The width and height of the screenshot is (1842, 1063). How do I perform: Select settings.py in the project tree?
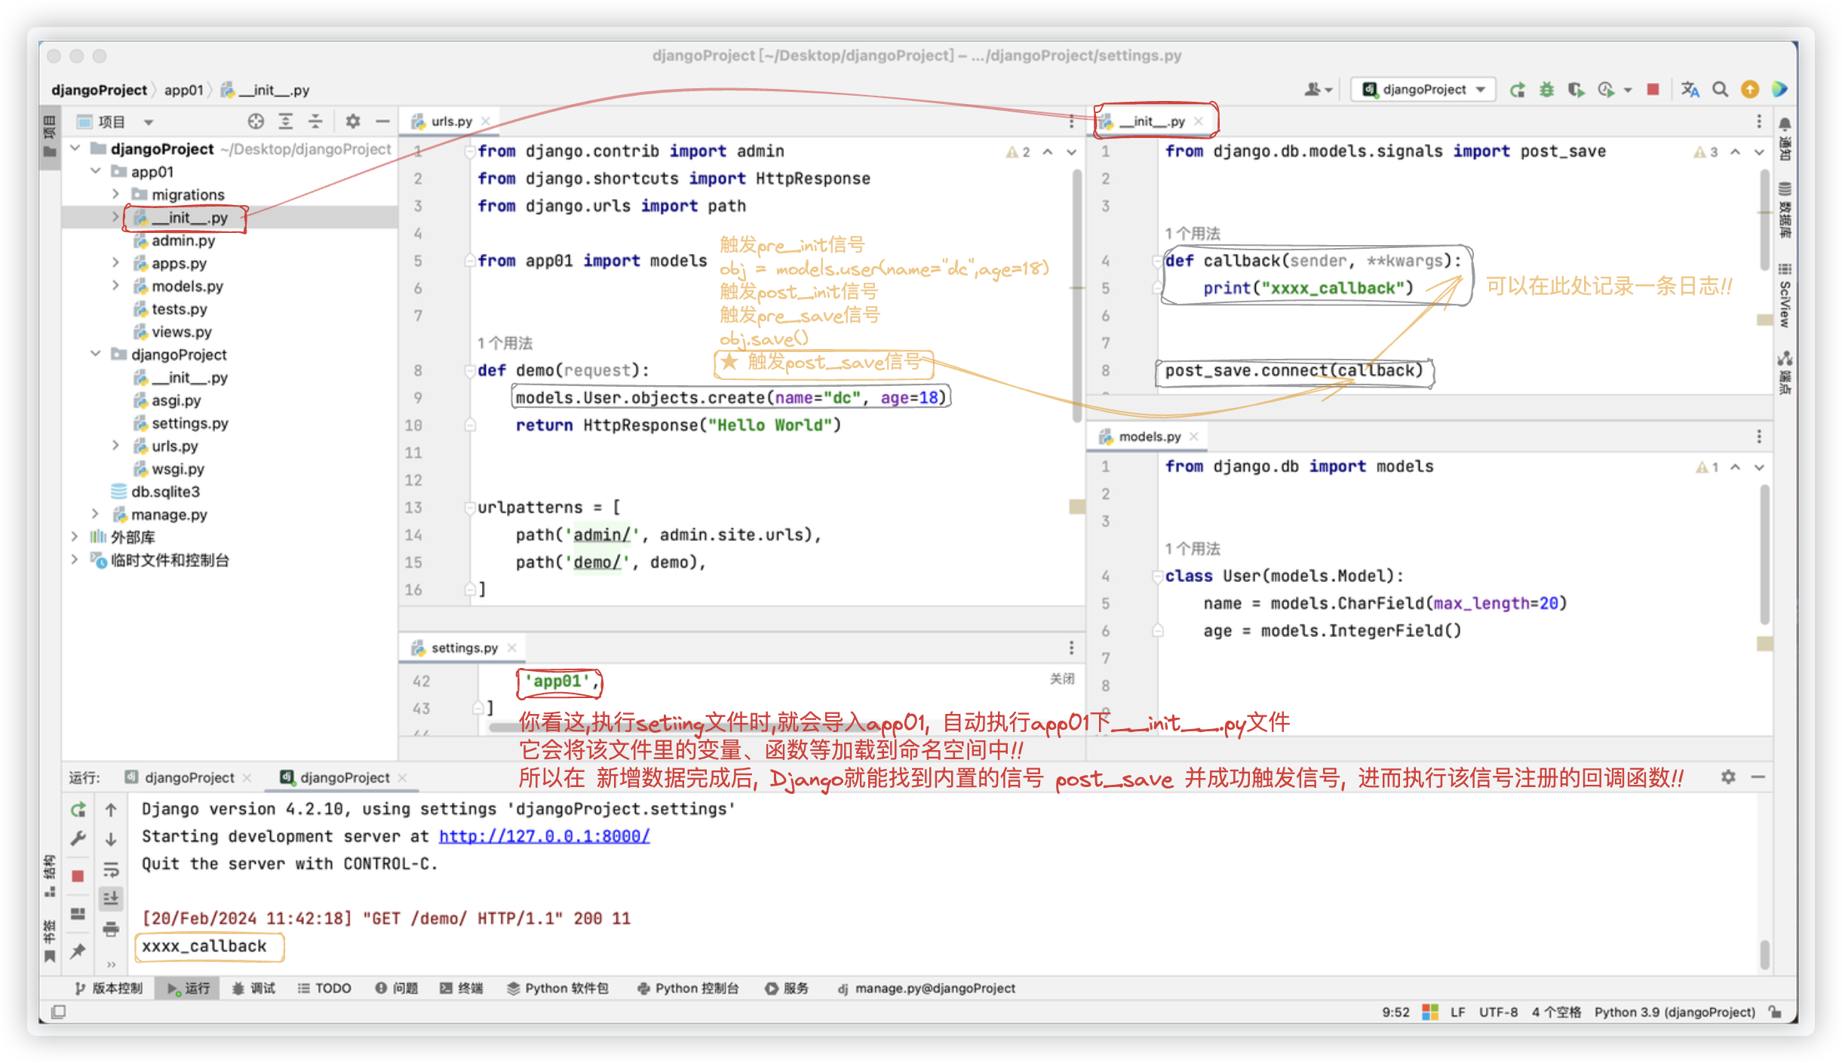(x=189, y=424)
